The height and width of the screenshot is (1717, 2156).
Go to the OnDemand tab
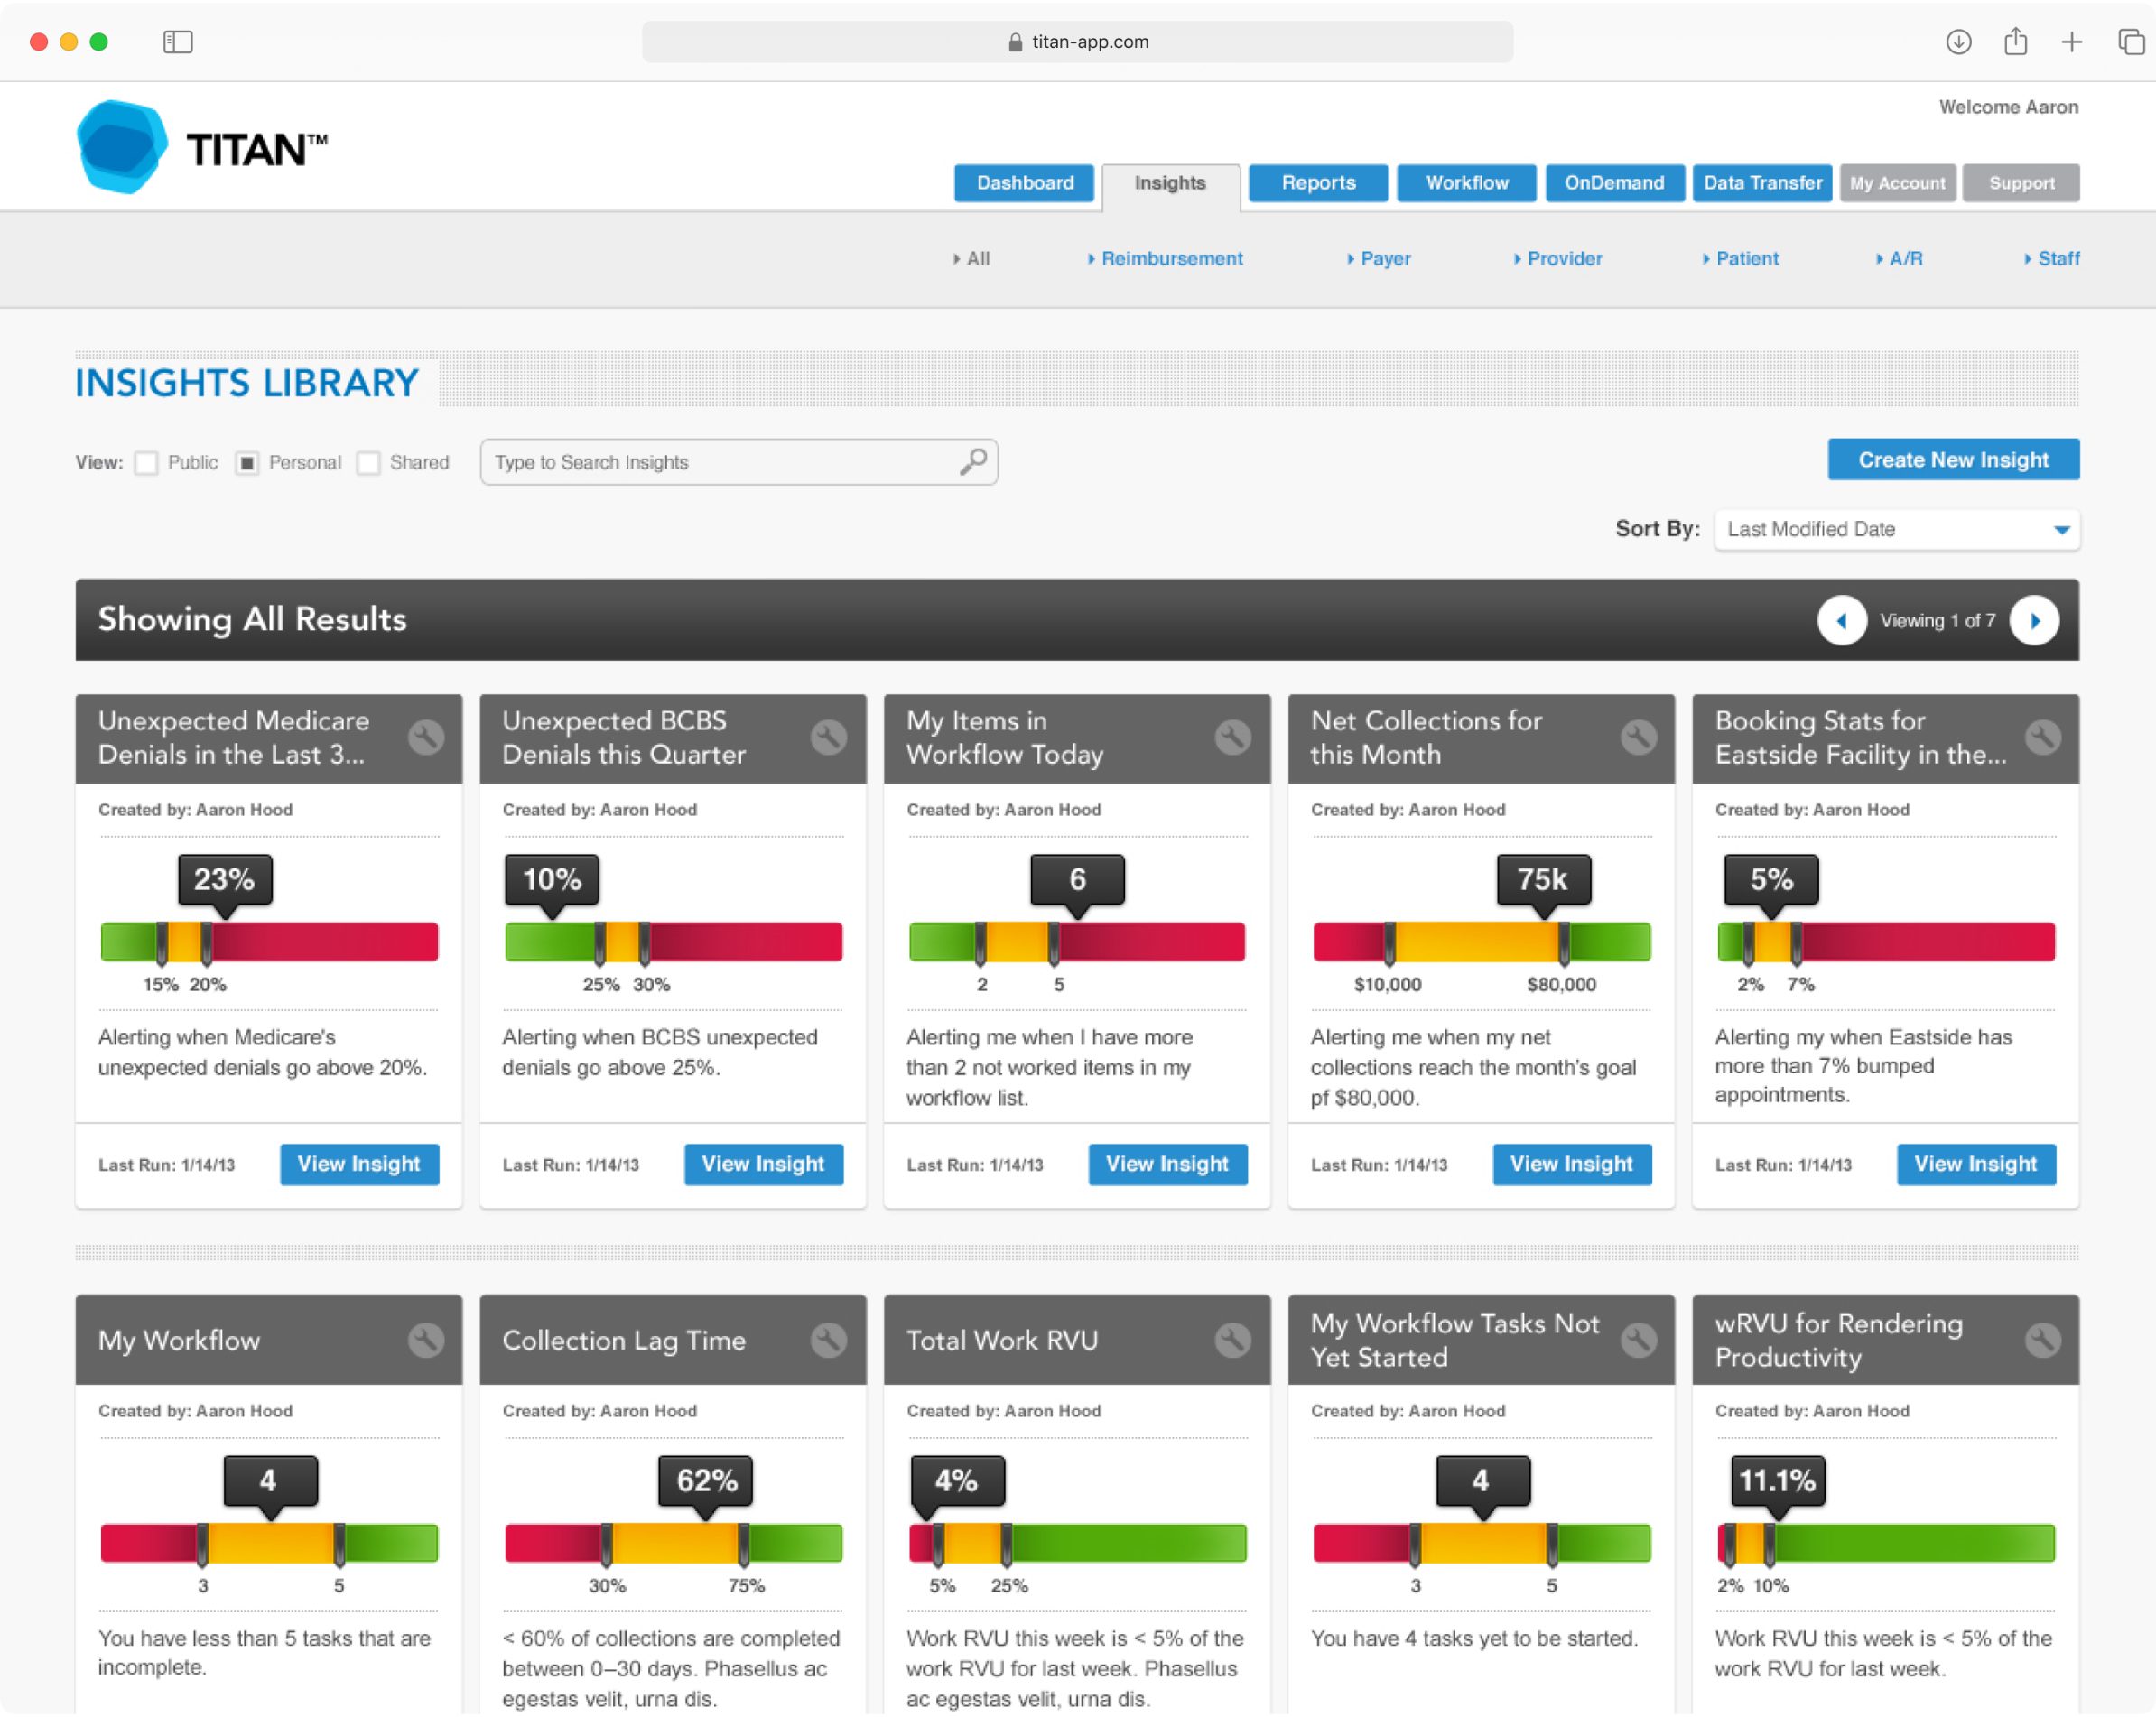pyautogui.click(x=1614, y=183)
